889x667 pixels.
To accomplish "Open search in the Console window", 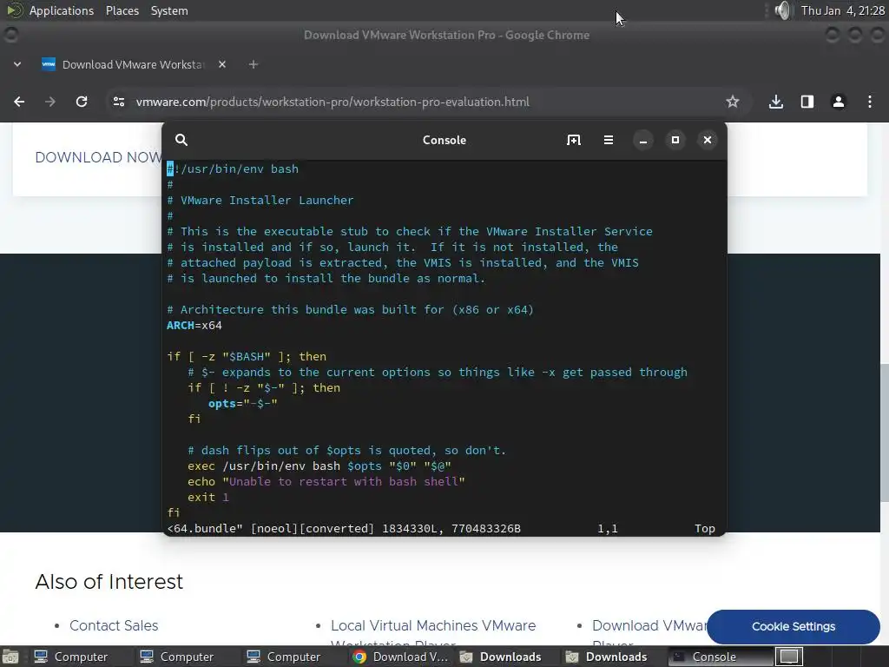I will 181,140.
